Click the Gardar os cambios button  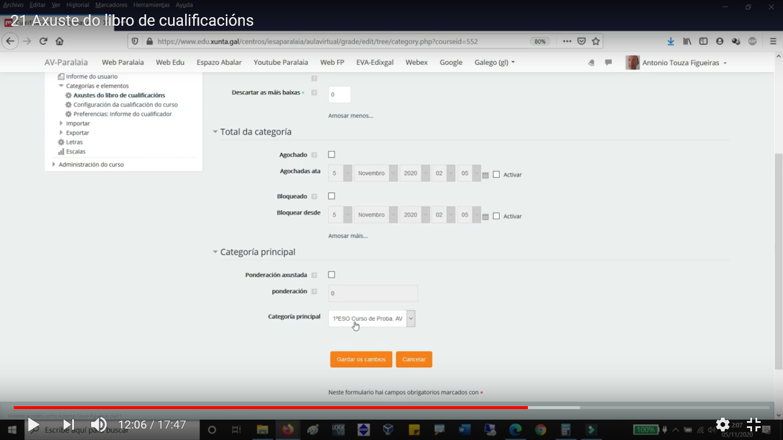point(361,359)
